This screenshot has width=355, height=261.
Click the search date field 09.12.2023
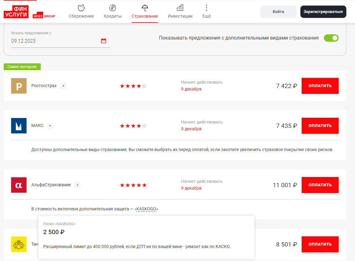pyautogui.click(x=61, y=41)
